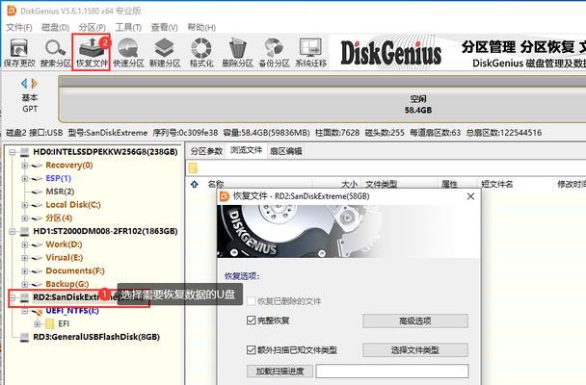The image size is (586, 385).
Task: Open the 查看(V) menu
Action: point(164,27)
